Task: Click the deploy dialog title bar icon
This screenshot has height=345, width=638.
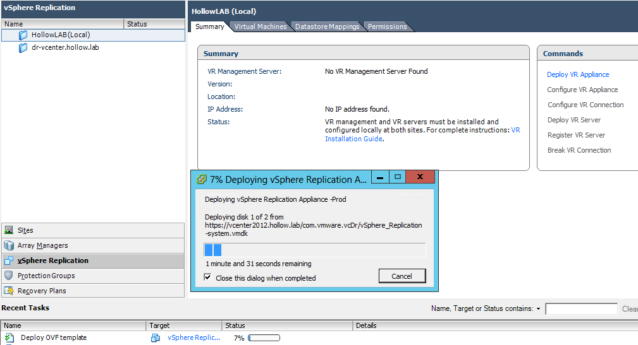Action: click(202, 179)
